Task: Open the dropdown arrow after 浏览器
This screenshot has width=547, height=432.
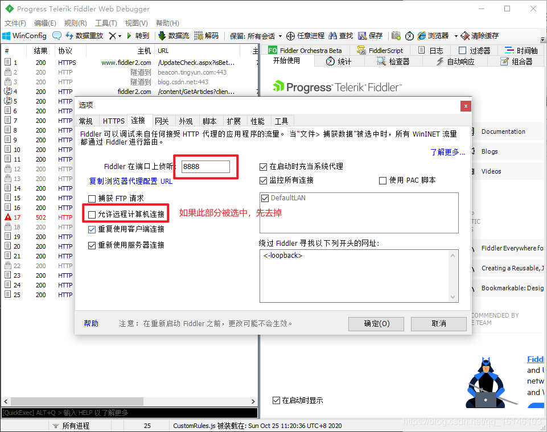Action: (x=456, y=36)
